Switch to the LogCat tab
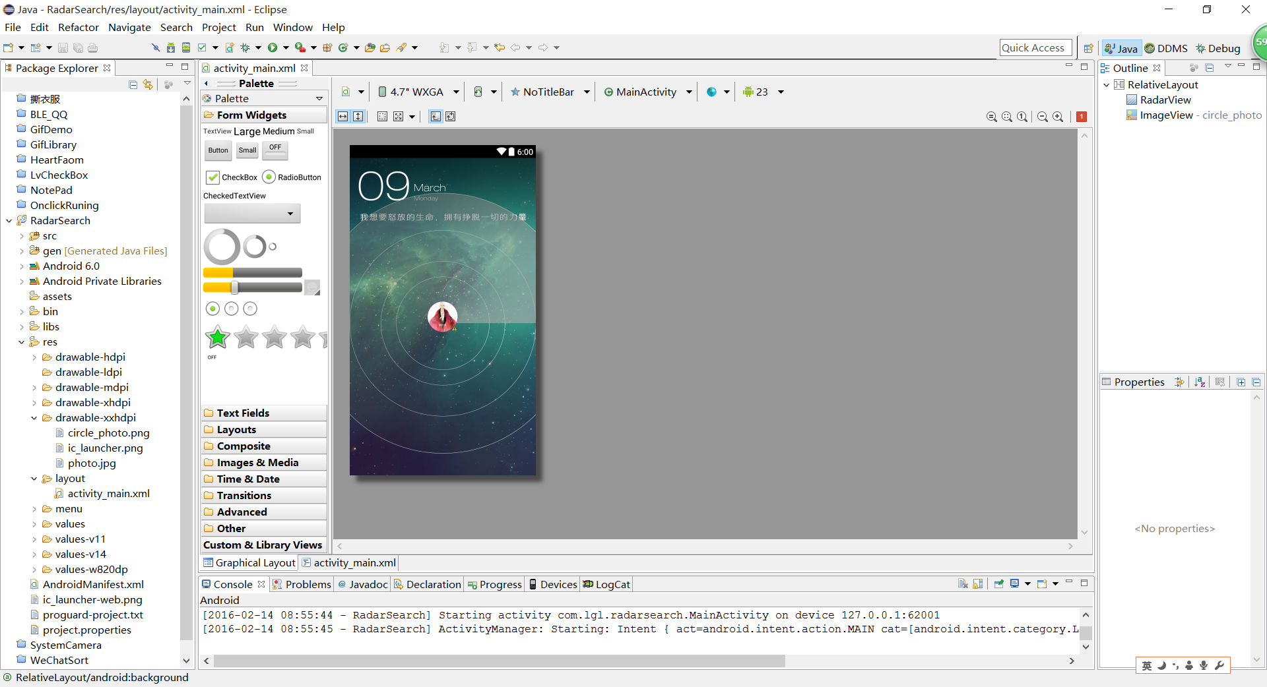The width and height of the screenshot is (1267, 687). 606,584
